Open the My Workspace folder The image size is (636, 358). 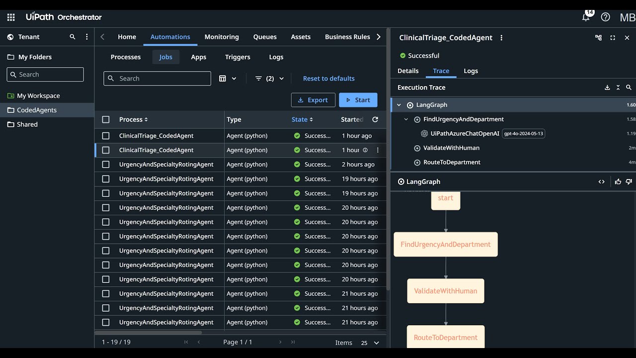coord(38,96)
